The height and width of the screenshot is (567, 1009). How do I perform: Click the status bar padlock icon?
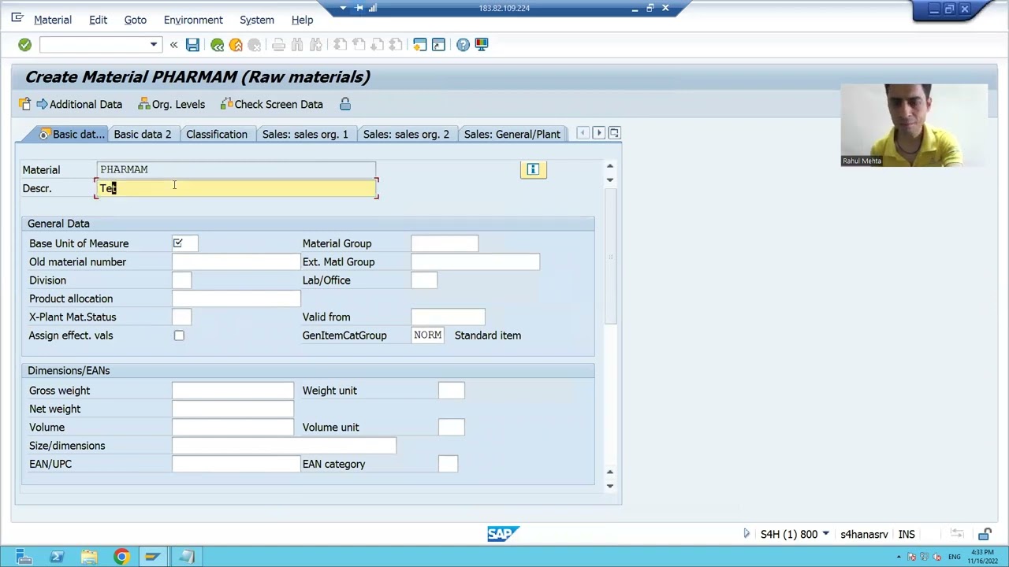click(985, 534)
